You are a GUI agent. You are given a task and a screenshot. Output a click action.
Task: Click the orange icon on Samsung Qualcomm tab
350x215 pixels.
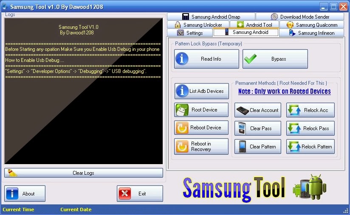(290, 25)
